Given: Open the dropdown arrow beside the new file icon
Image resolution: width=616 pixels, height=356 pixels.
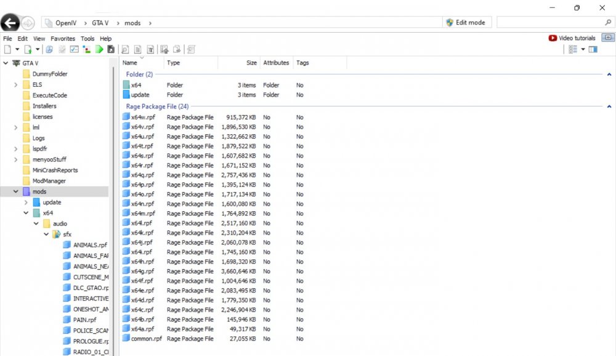Looking at the screenshot, I should (x=17, y=49).
